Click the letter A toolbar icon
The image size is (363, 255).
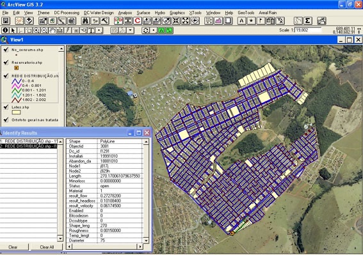point(242,21)
